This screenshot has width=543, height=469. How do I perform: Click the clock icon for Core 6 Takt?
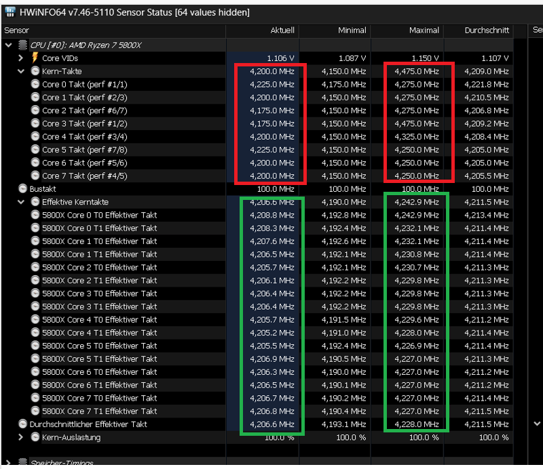coord(35,163)
